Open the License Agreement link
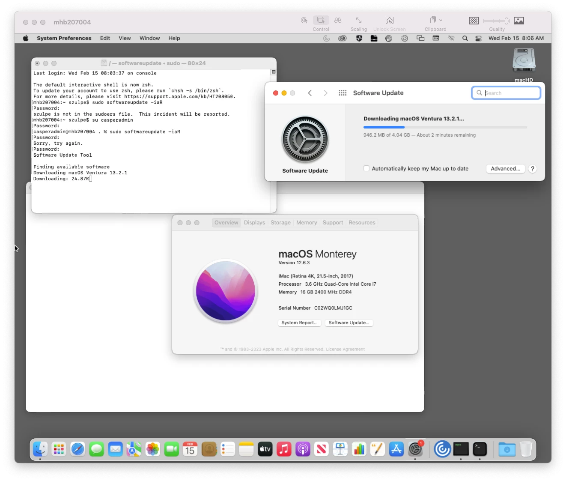The image size is (566, 481). point(345,350)
